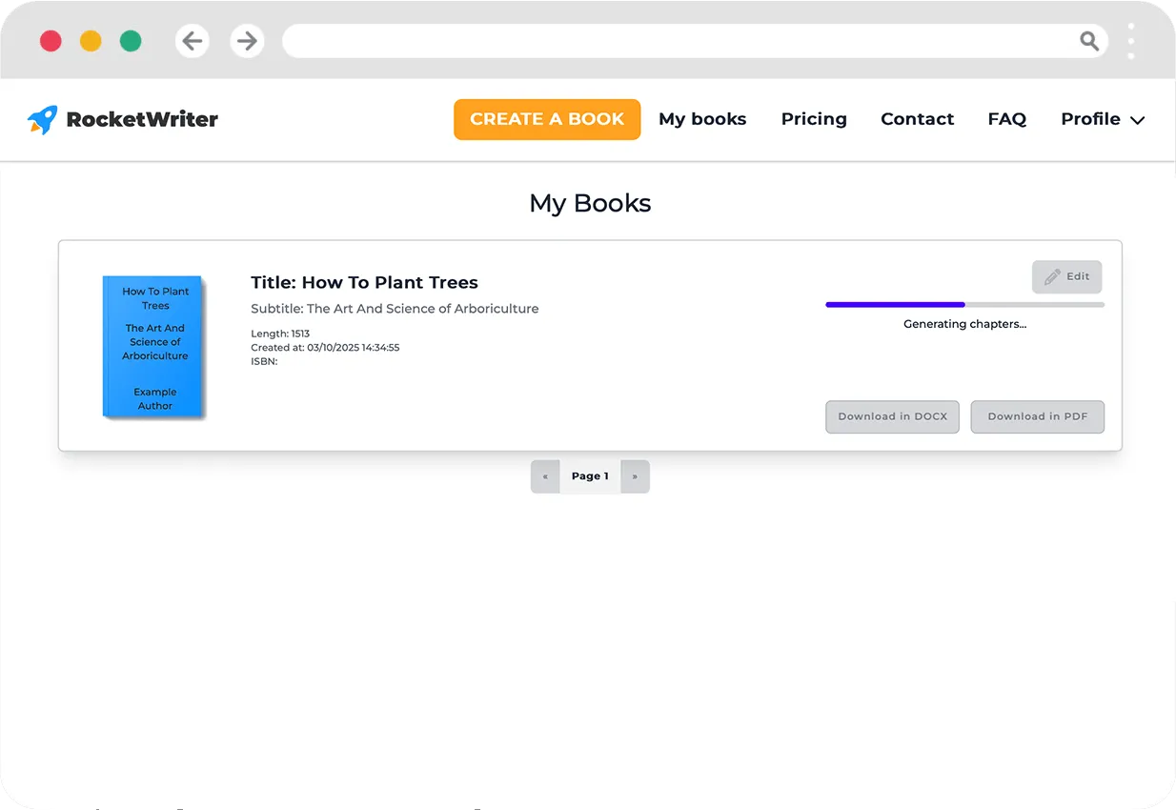Image resolution: width=1176 pixels, height=810 pixels.
Task: Open the Pricing page
Action: click(814, 119)
